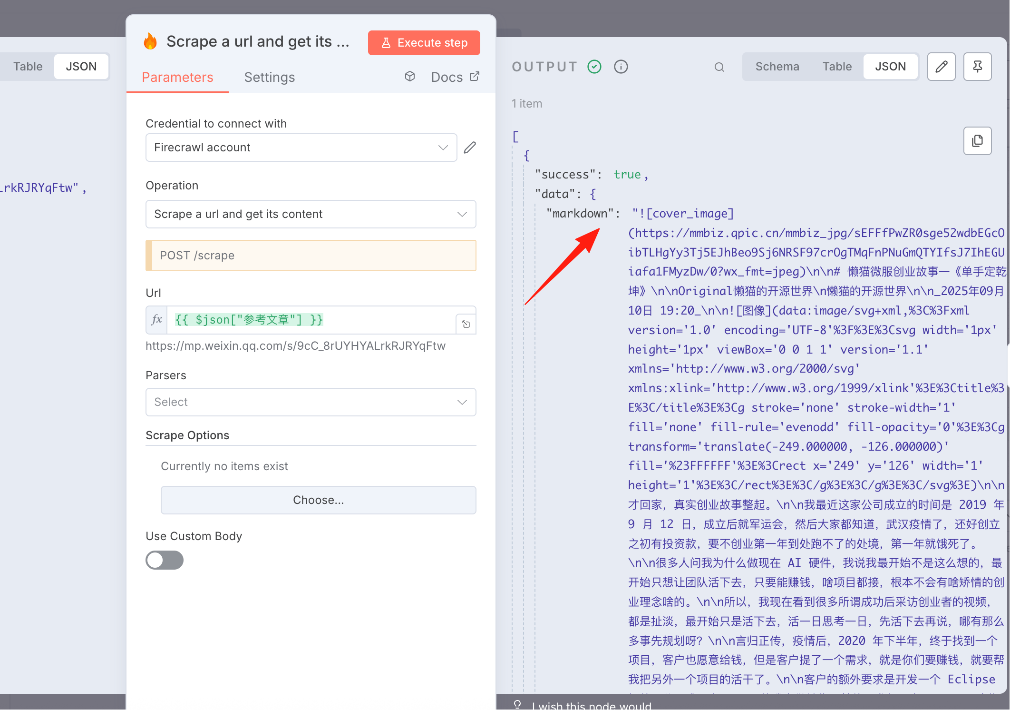1010x710 pixels.
Task: Click the "1 item" output count
Action: pyautogui.click(x=527, y=104)
